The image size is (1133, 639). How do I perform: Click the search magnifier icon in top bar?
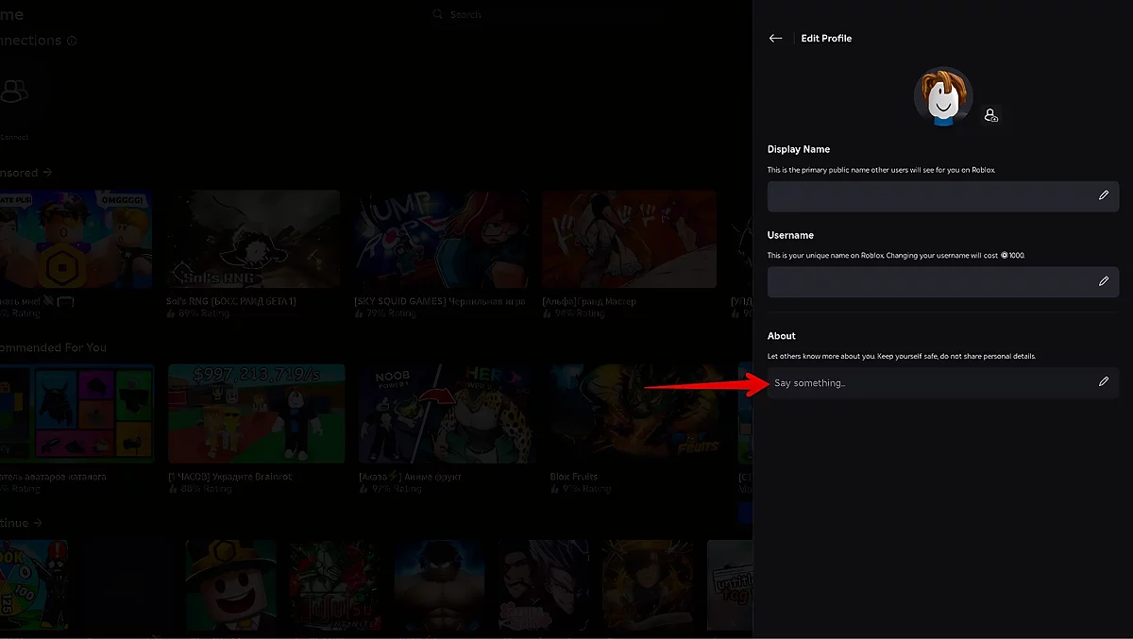(x=437, y=14)
